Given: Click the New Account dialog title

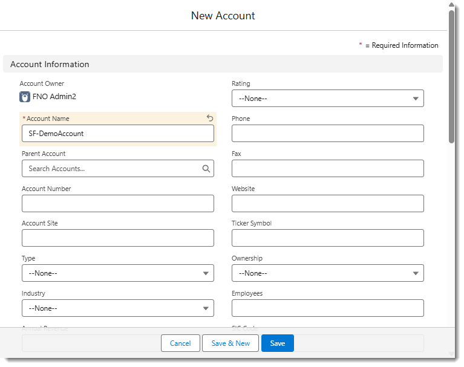Looking at the screenshot, I should coord(223,16).
